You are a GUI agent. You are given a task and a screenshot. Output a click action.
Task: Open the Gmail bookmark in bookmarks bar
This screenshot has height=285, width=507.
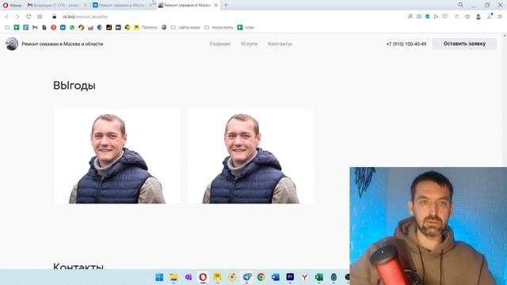click(x=35, y=28)
